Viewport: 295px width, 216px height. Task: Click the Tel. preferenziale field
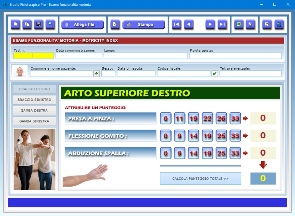251,74
